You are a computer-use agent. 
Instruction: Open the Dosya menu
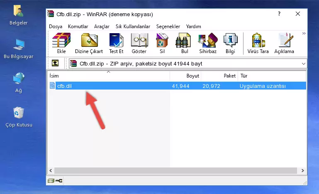point(56,27)
